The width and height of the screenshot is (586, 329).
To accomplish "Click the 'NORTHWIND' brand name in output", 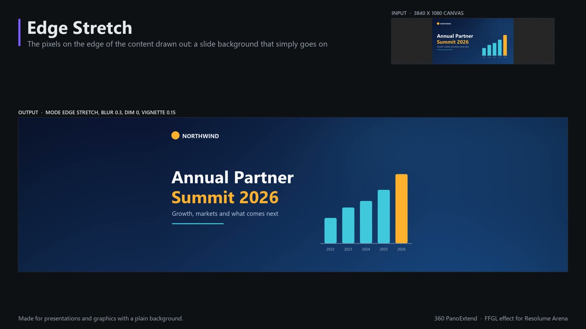I will [x=201, y=136].
